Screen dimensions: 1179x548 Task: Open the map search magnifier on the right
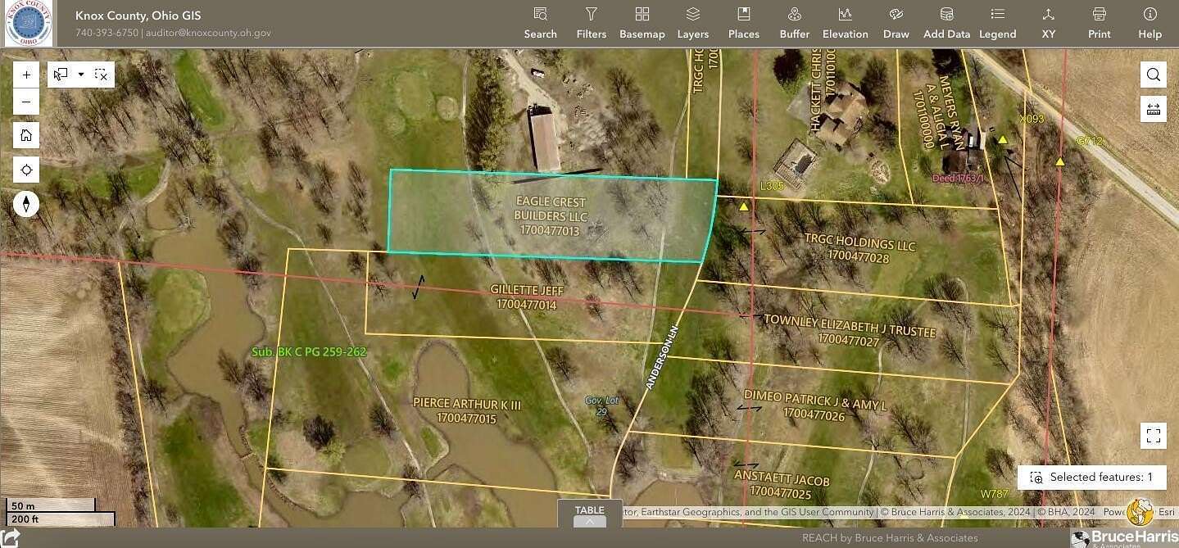[x=1153, y=74]
